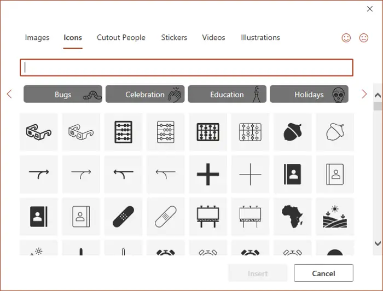This screenshot has width=383, height=291.
Task: Click the icon search text field
Action: [x=187, y=68]
